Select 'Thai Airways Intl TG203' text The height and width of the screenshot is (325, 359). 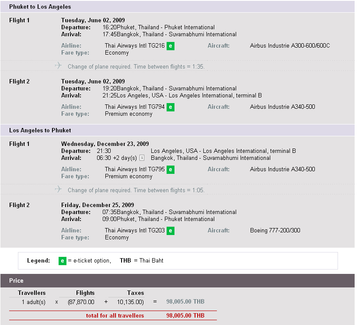coord(135,230)
